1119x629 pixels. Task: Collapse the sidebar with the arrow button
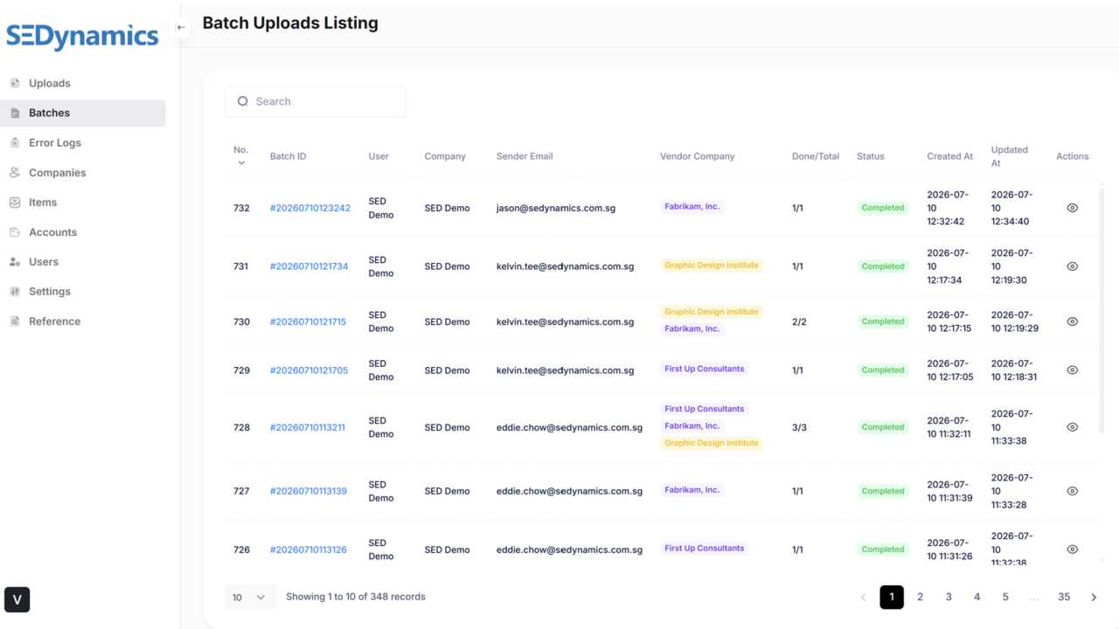pos(180,27)
